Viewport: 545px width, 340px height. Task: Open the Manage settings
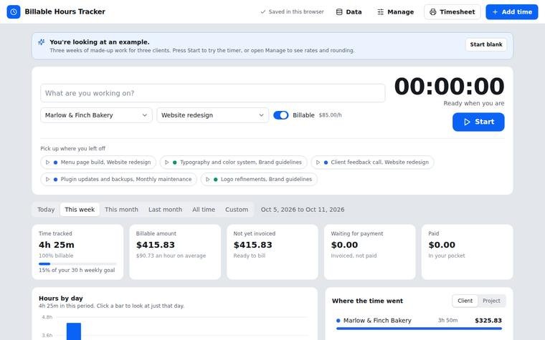(396, 11)
